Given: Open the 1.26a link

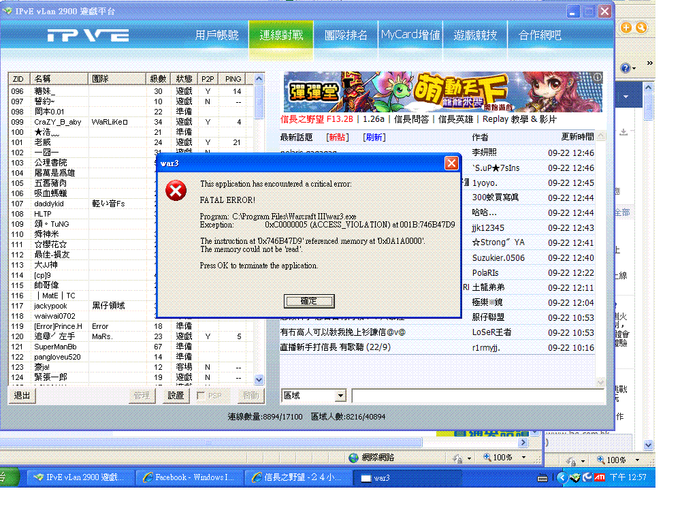Looking at the screenshot, I should 374,119.
